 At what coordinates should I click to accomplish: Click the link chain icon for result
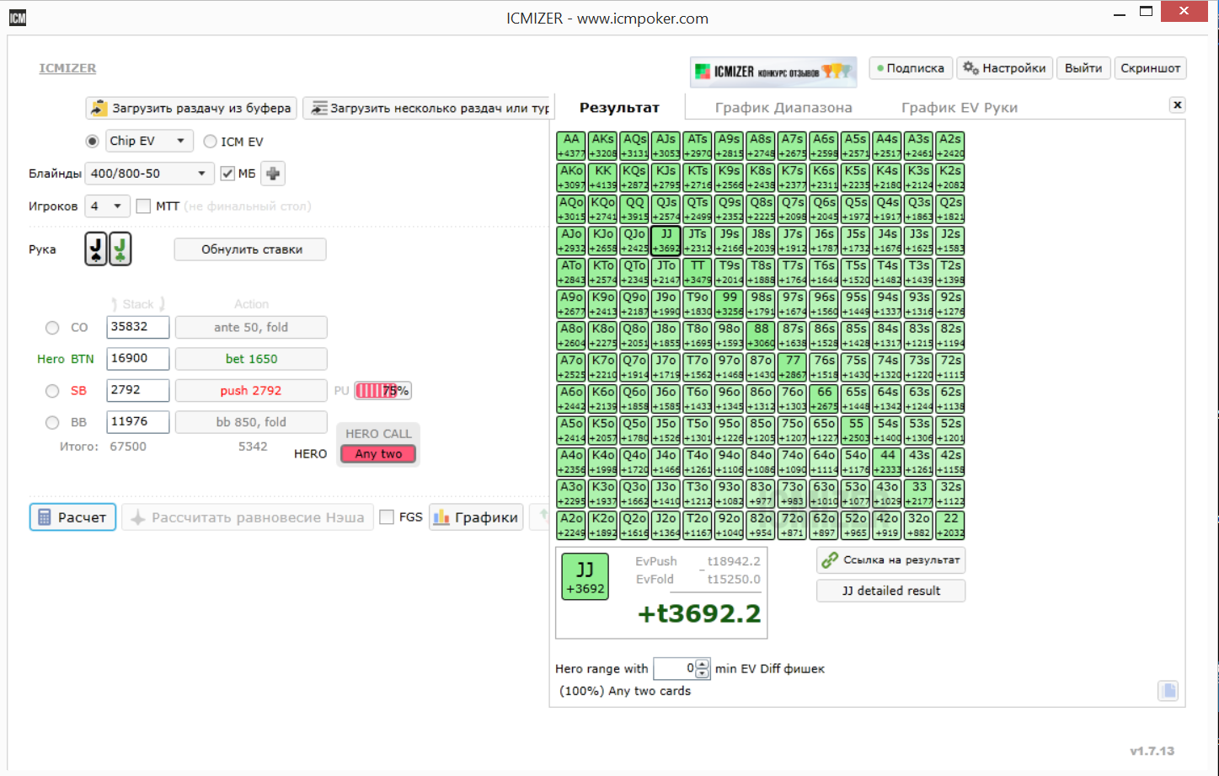[x=830, y=559]
